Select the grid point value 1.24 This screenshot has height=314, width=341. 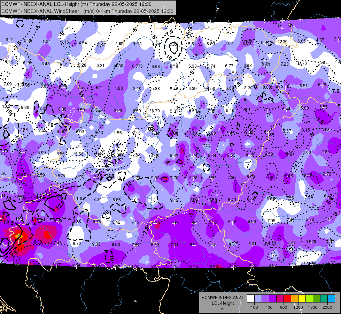[47, 42]
